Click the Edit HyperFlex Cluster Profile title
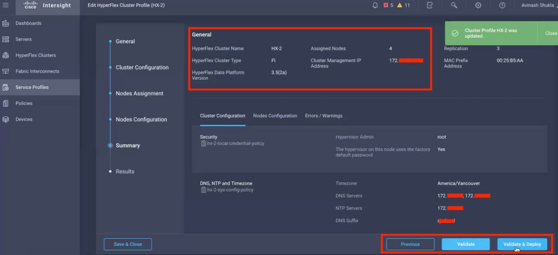 [x=126, y=5]
